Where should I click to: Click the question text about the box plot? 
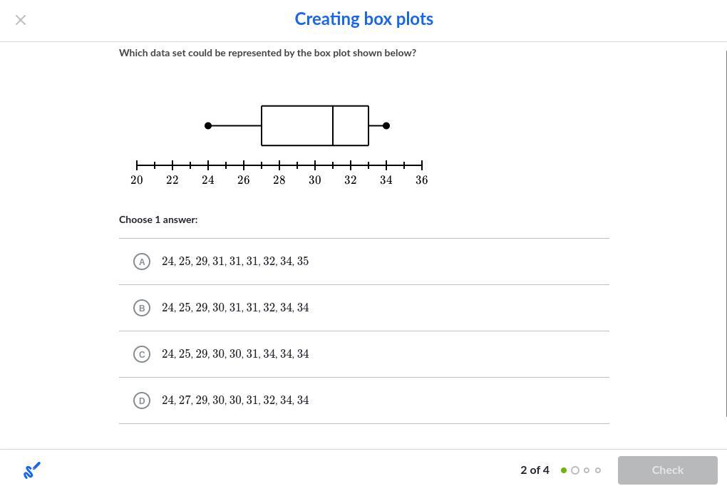click(267, 53)
